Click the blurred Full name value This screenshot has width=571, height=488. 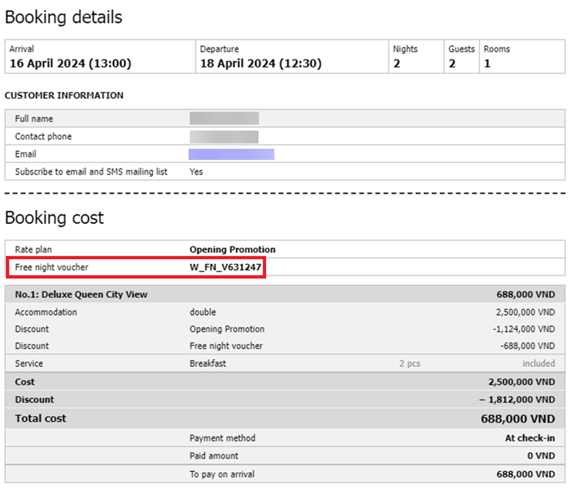[224, 118]
